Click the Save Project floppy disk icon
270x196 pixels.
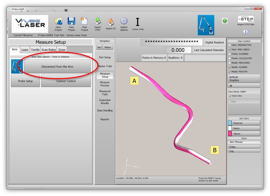pos(71,22)
